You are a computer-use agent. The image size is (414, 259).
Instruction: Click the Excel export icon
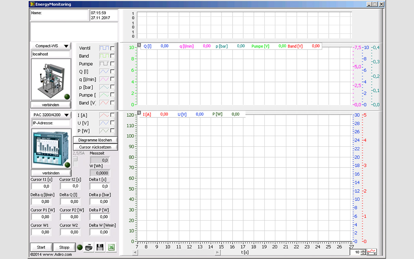coord(111,247)
